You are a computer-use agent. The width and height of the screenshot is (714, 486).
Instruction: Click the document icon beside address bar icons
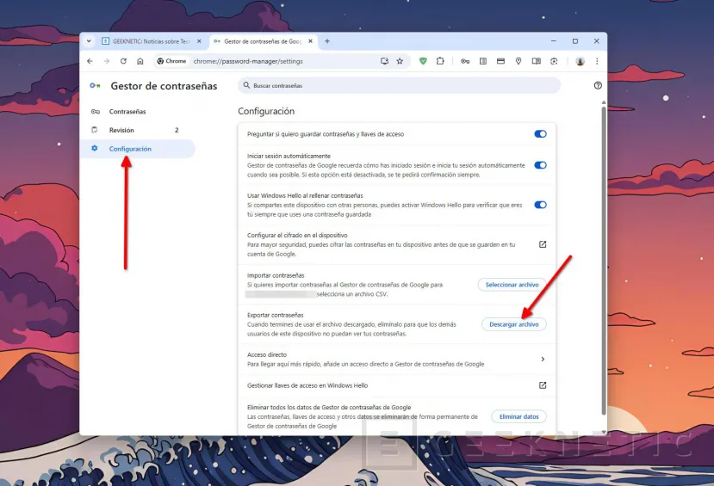click(483, 61)
